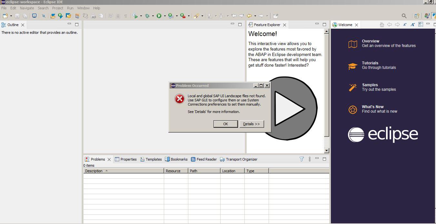Open the terminal monitor toolbar icon
Viewport: 436px width, 224px height.
pyautogui.click(x=34, y=15)
